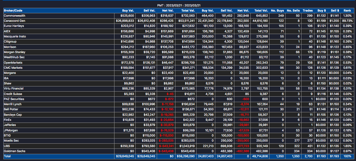
Task: Select the Morgans broker name
Action: tap(10, 73)
